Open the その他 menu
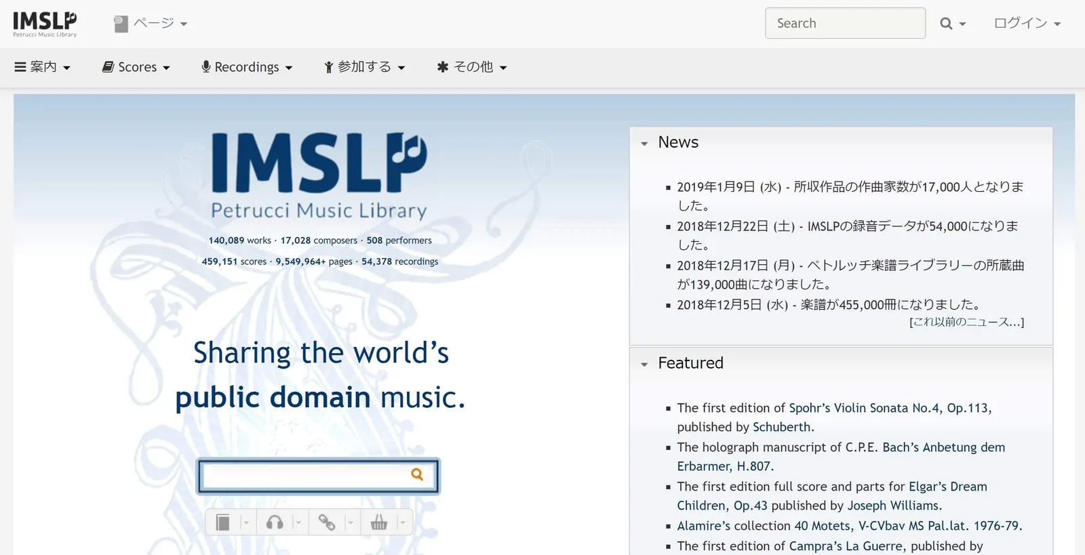The image size is (1085, 555). point(472,67)
